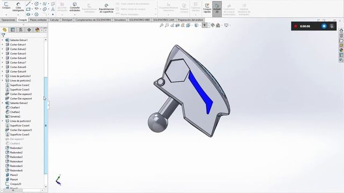This screenshot has width=344, height=193.
Task: Select the Arc sketch tool
Action: click(37, 9)
